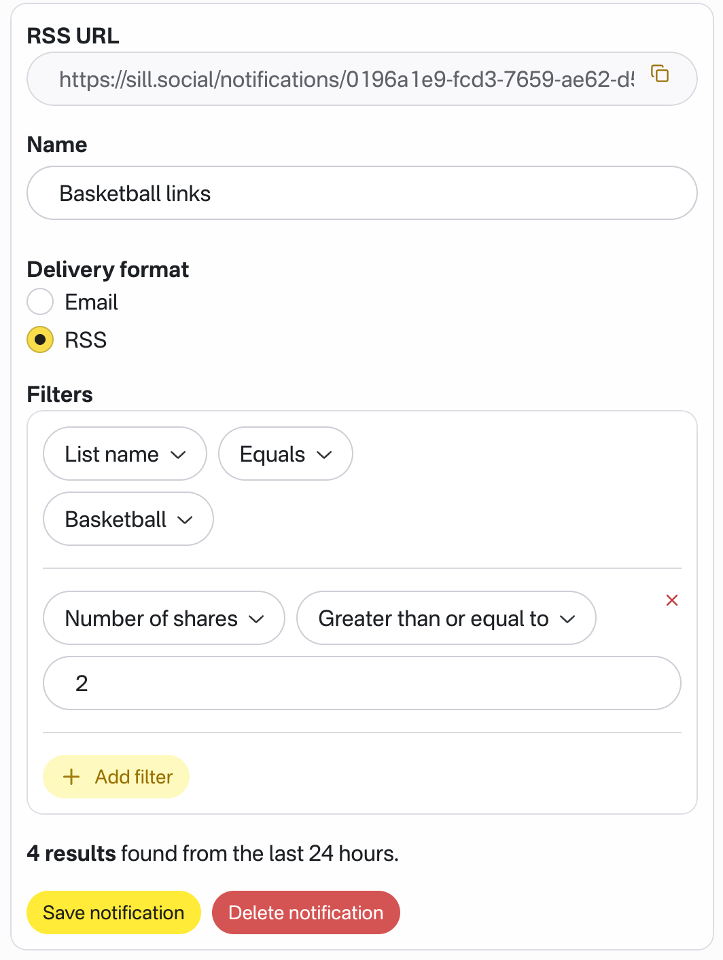Screen dimensions: 723x960
Task: Add a new filter row
Action: (116, 777)
